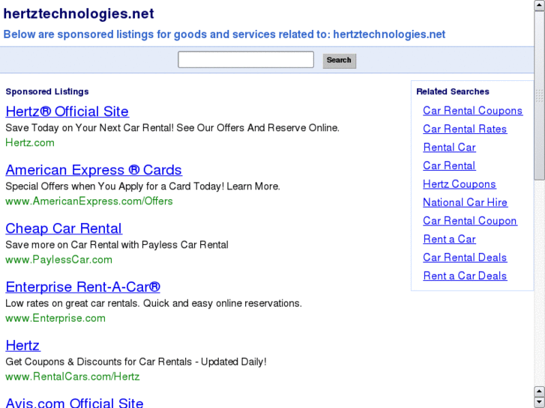Image resolution: width=545 pixels, height=408 pixels.
Task: Select the Rental Car related search
Action: pos(449,147)
